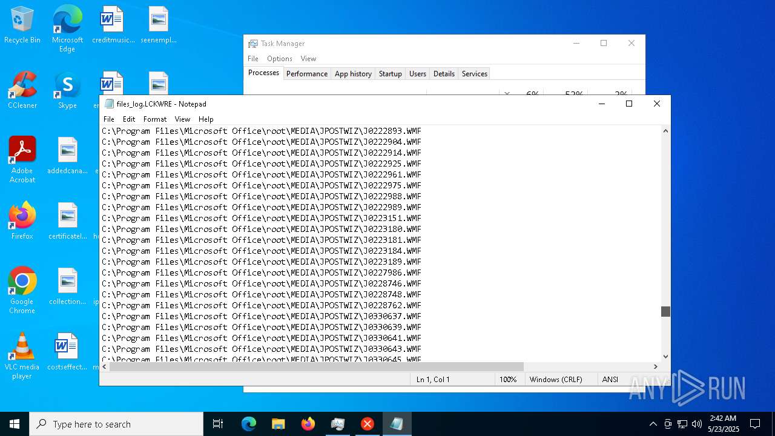The width and height of the screenshot is (775, 436).
Task: Click the red X app taskbar icon
Action: [367, 424]
